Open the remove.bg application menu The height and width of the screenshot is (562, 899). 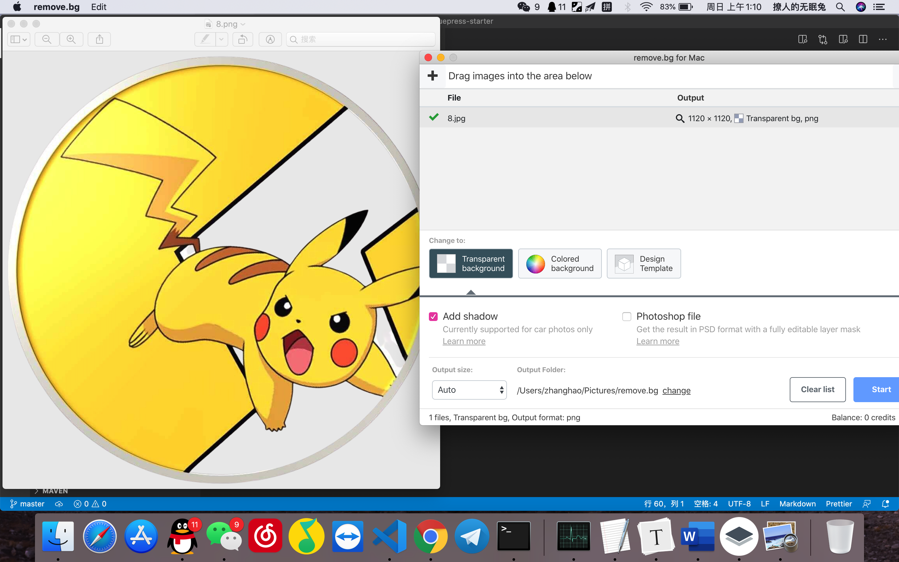coord(56,7)
